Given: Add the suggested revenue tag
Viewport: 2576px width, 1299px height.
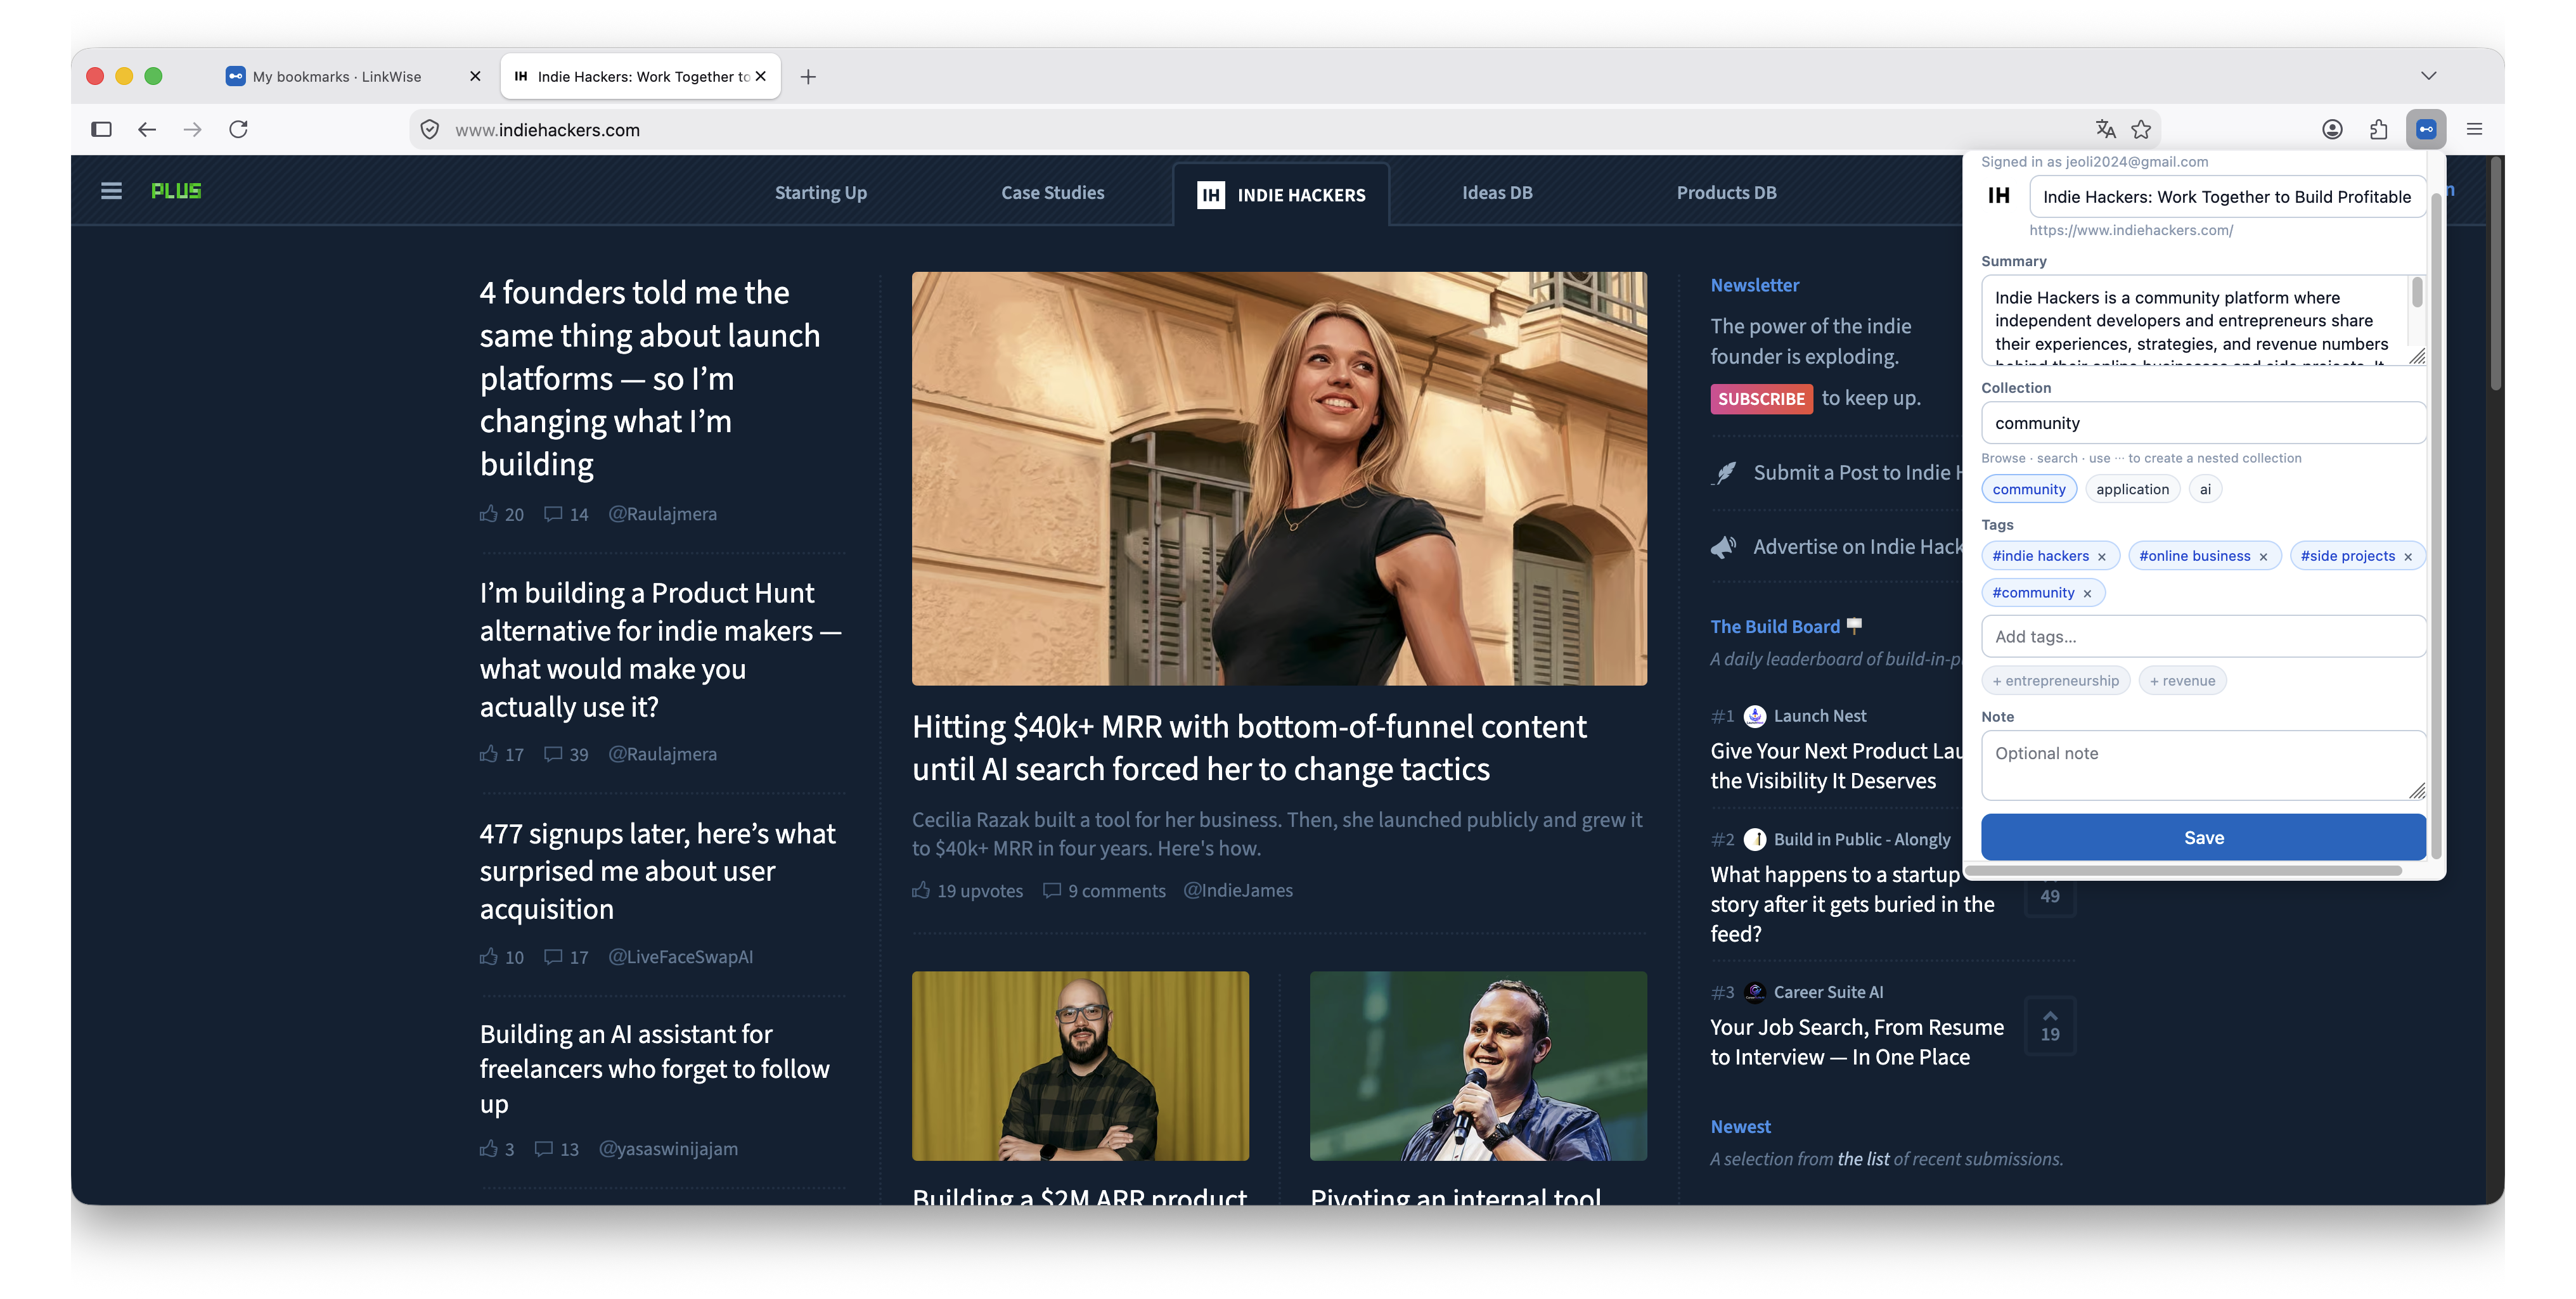Looking at the screenshot, I should coord(2182,681).
